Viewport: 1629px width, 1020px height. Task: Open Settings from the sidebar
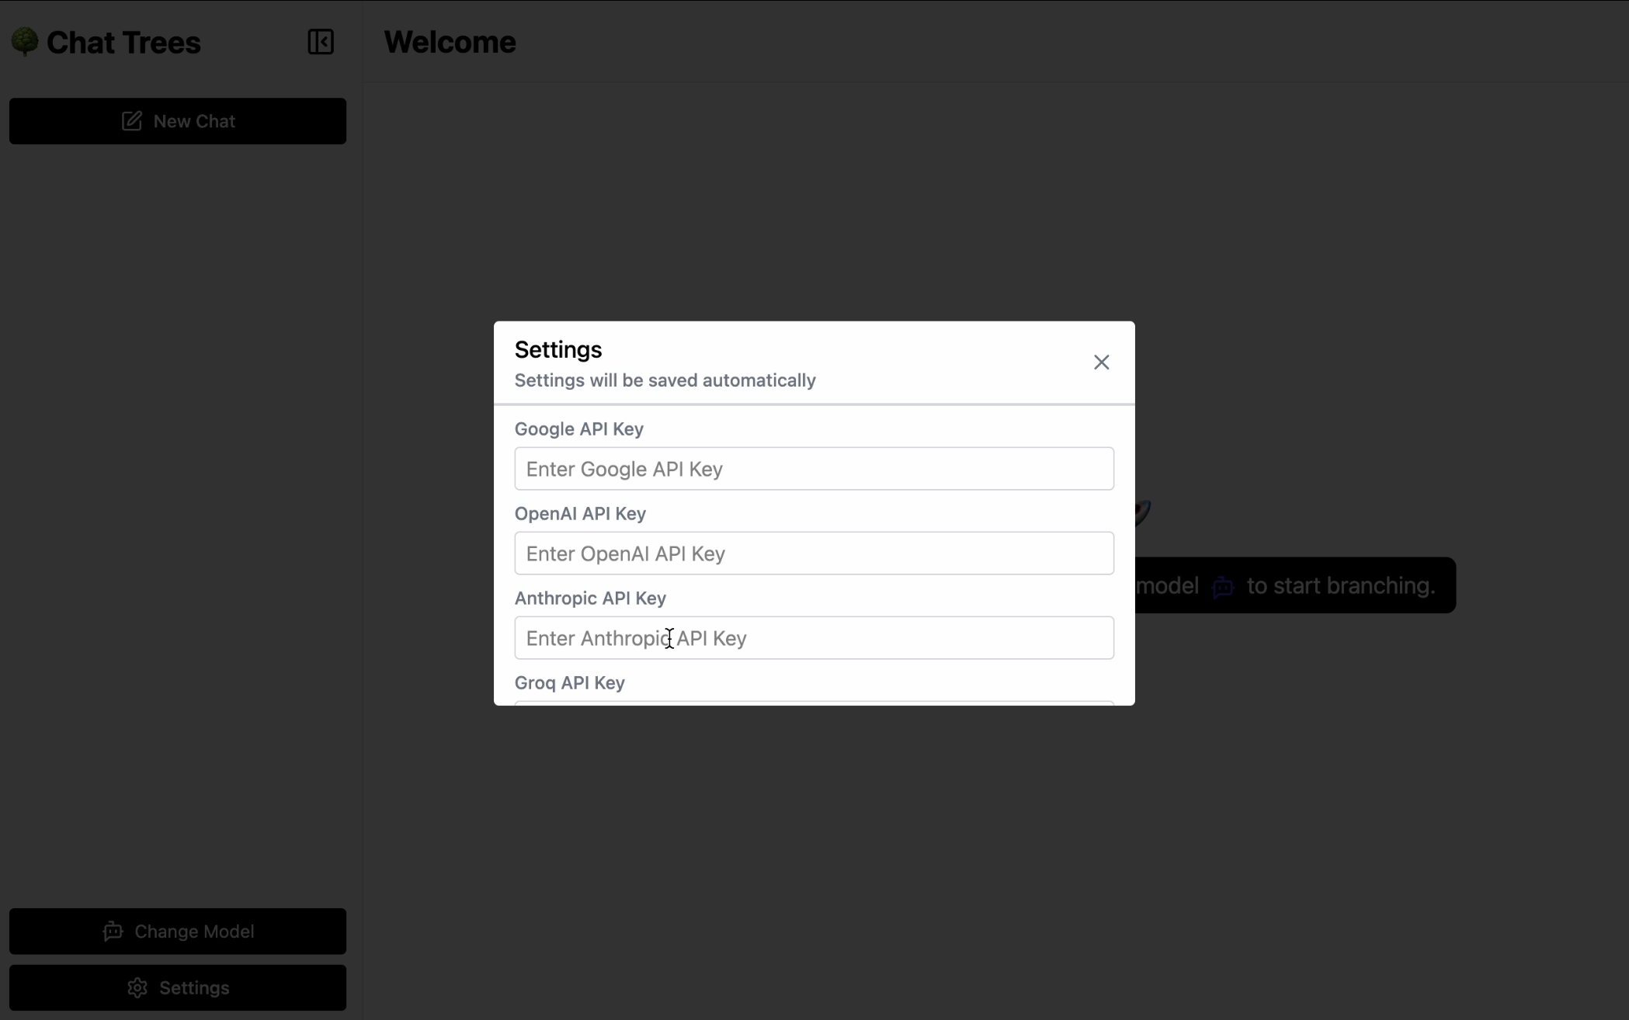[x=178, y=988]
